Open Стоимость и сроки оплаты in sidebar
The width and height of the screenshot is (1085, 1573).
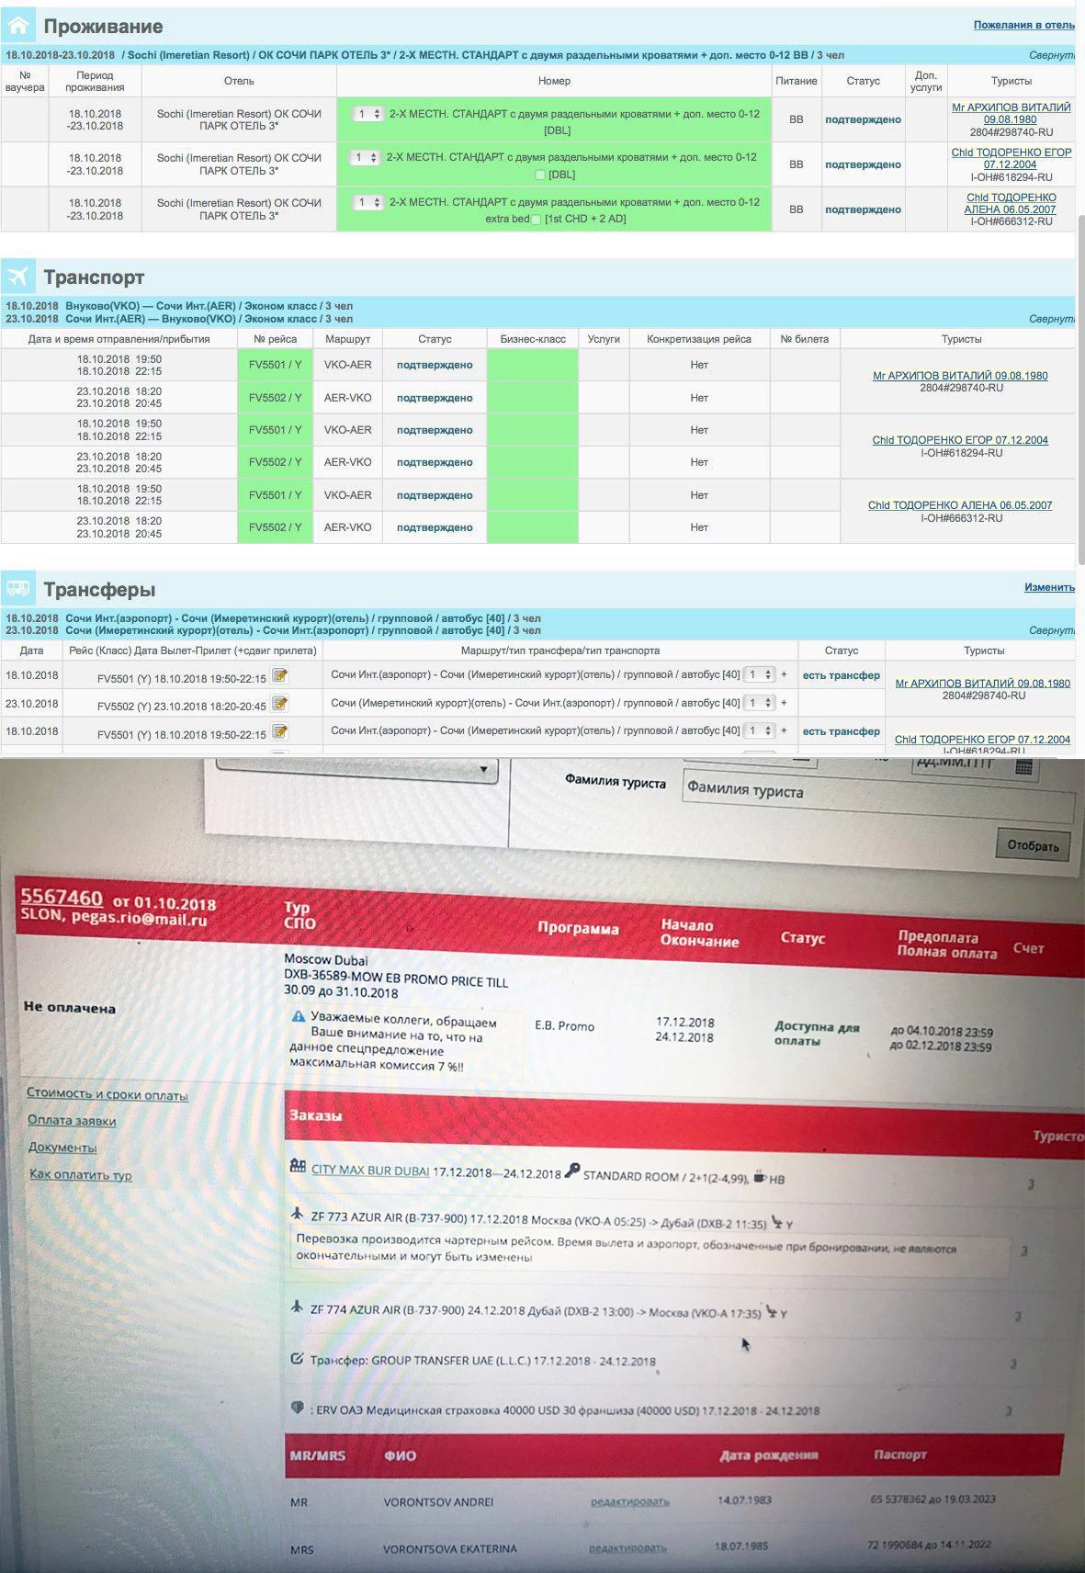pos(107,1094)
